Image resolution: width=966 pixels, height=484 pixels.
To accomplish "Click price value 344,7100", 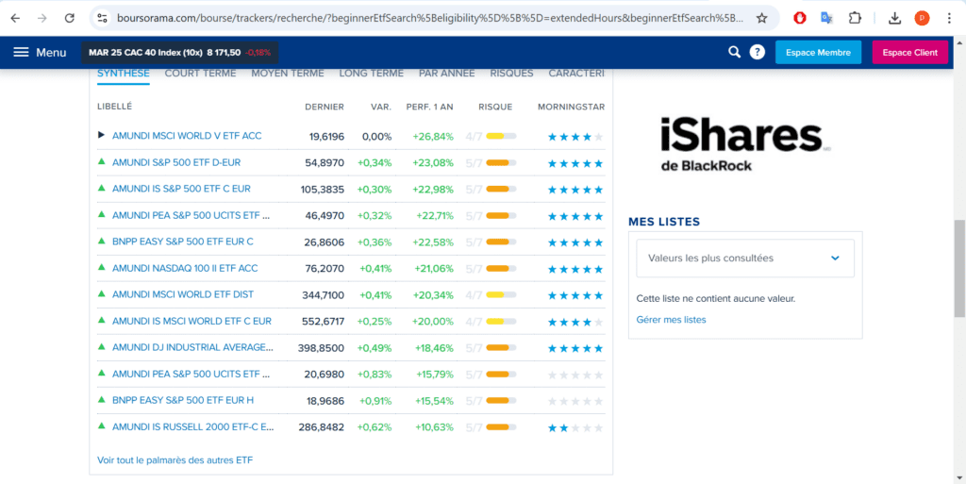I will tap(324, 295).
